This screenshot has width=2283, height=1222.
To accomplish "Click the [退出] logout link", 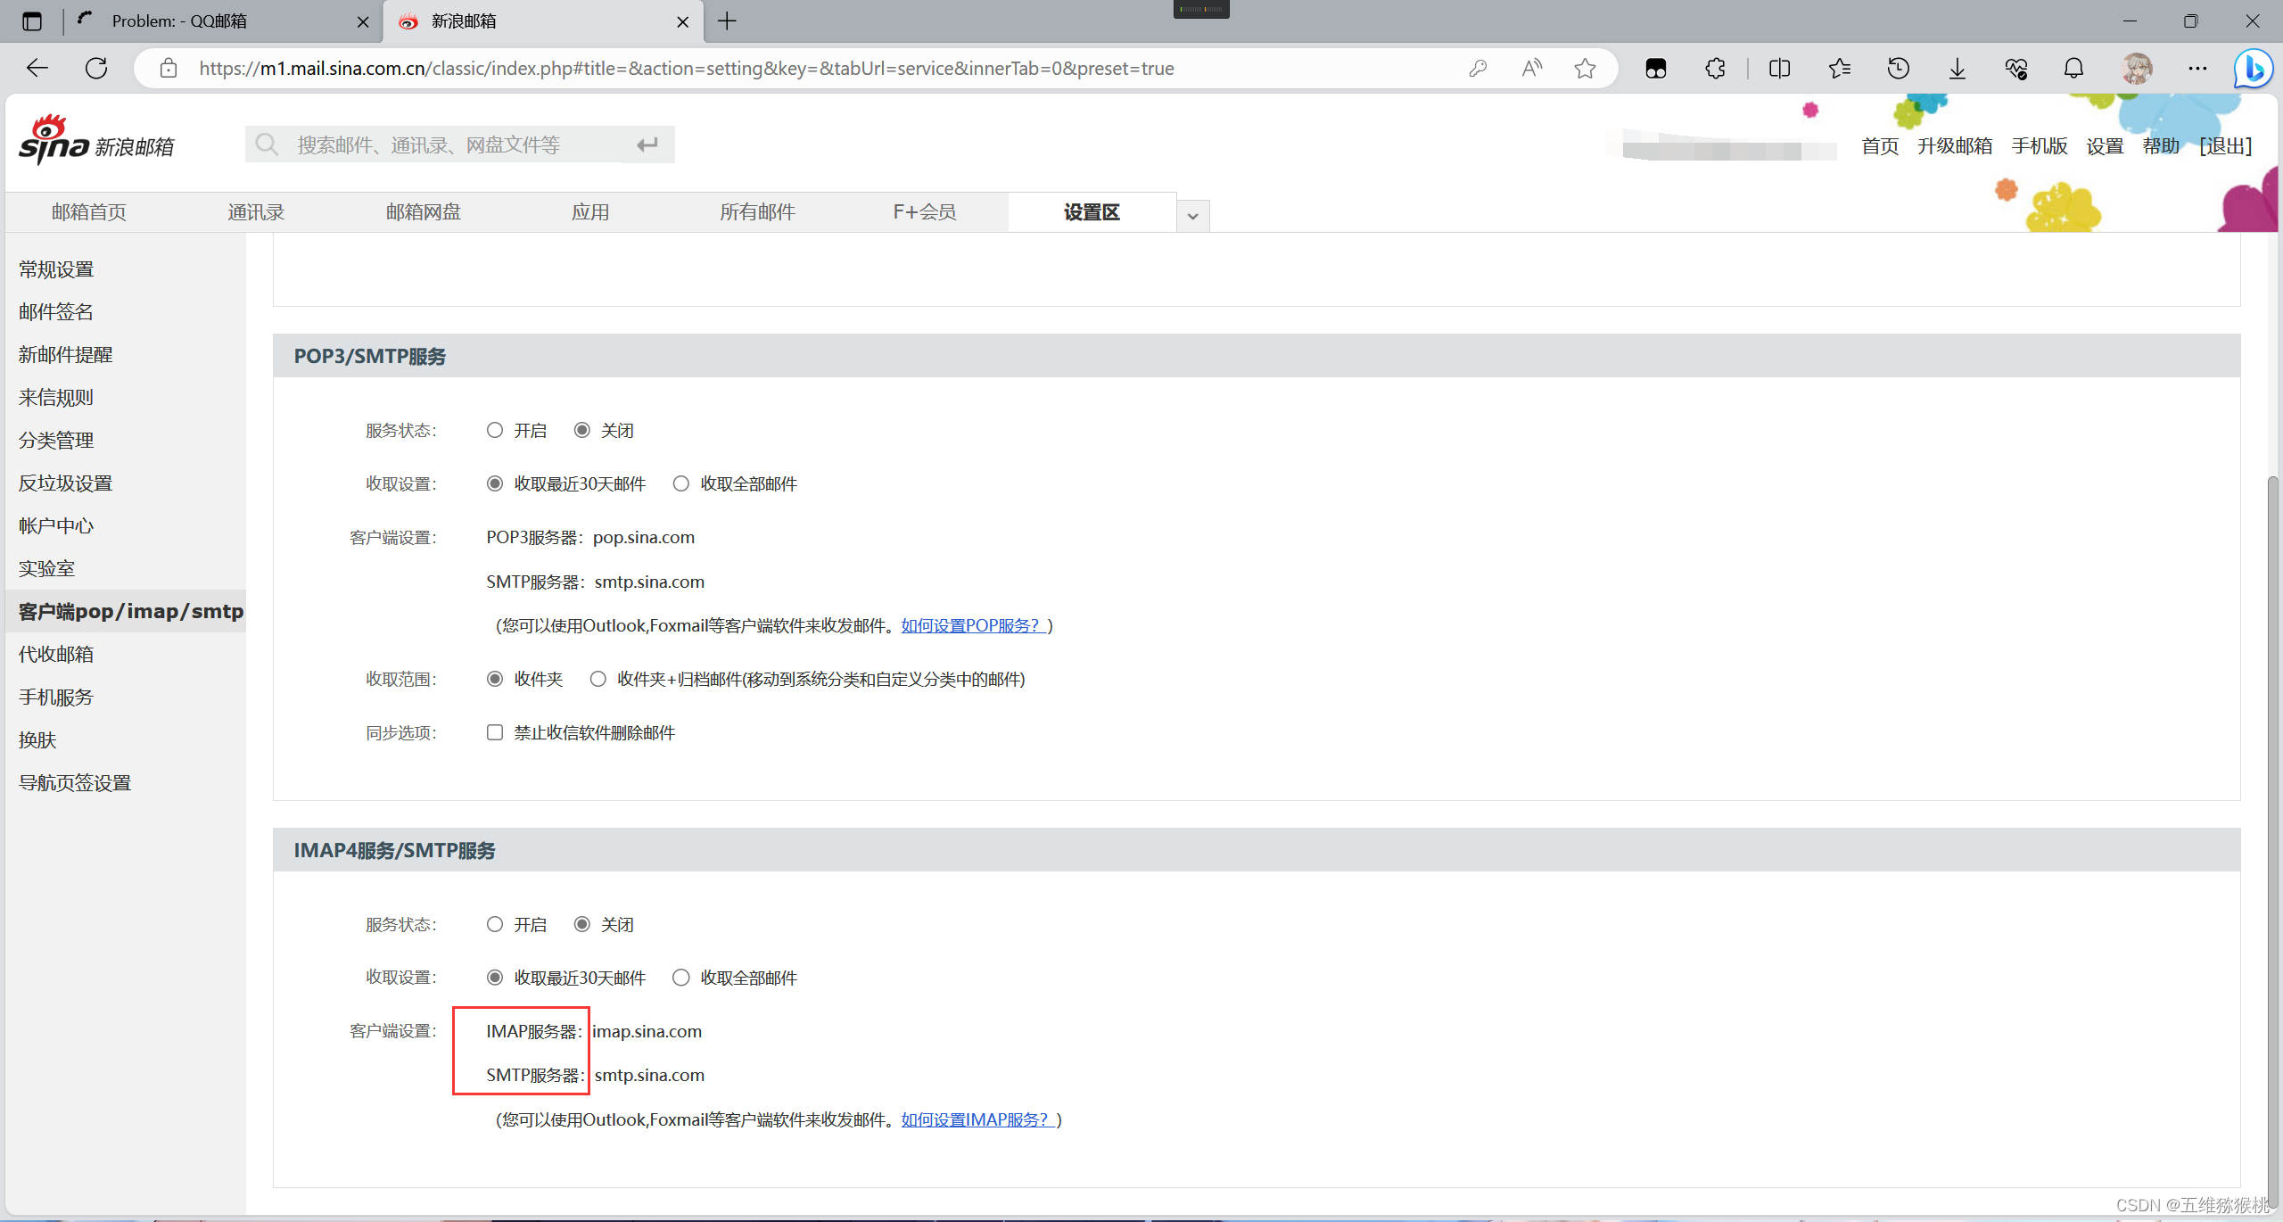I will (x=2226, y=146).
